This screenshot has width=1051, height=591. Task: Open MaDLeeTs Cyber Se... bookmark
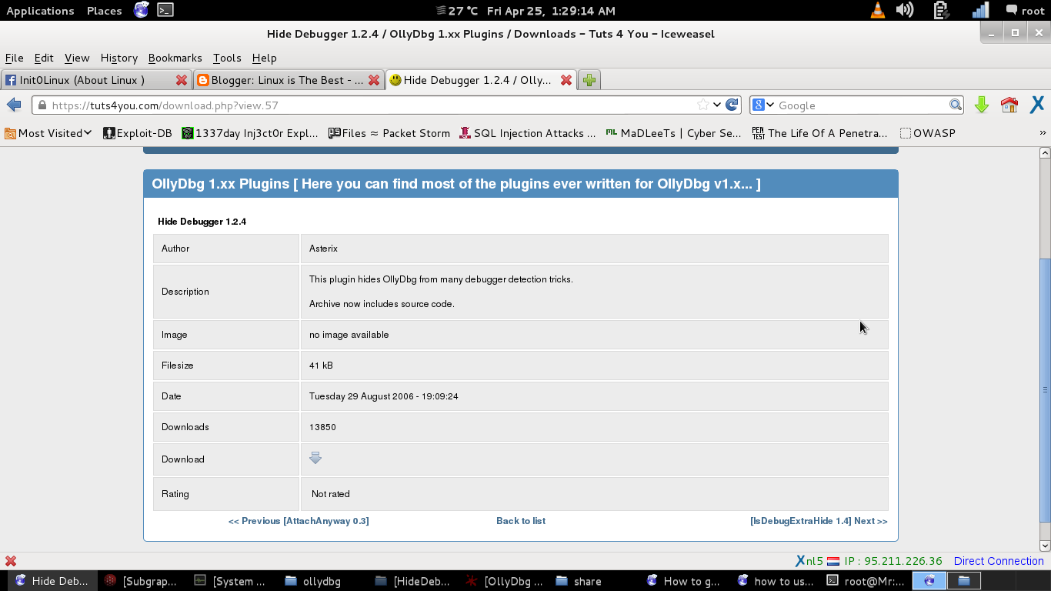674,133
